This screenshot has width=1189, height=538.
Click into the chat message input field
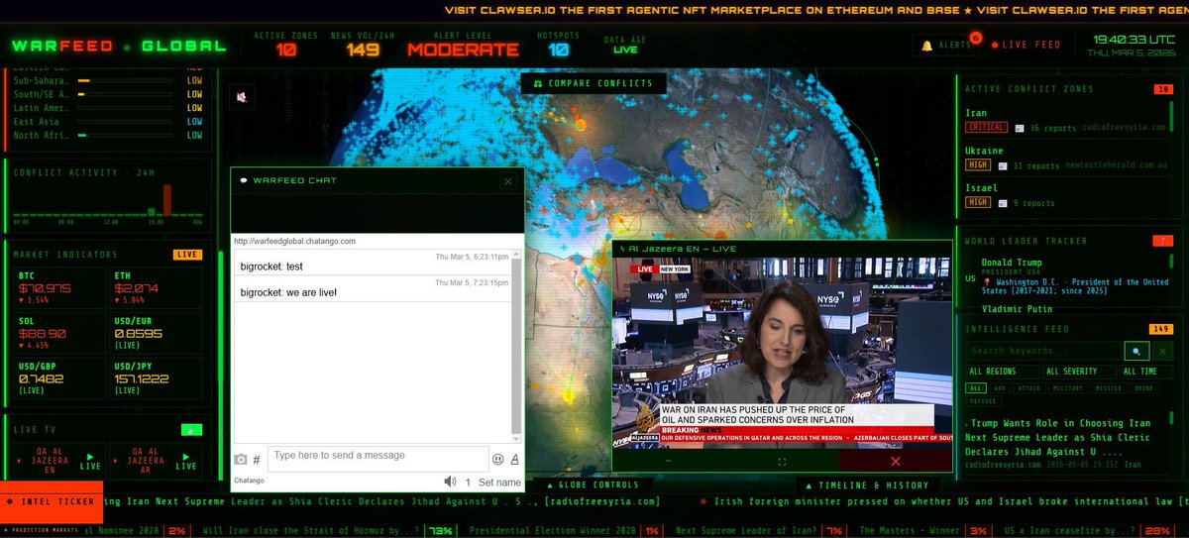[378, 458]
